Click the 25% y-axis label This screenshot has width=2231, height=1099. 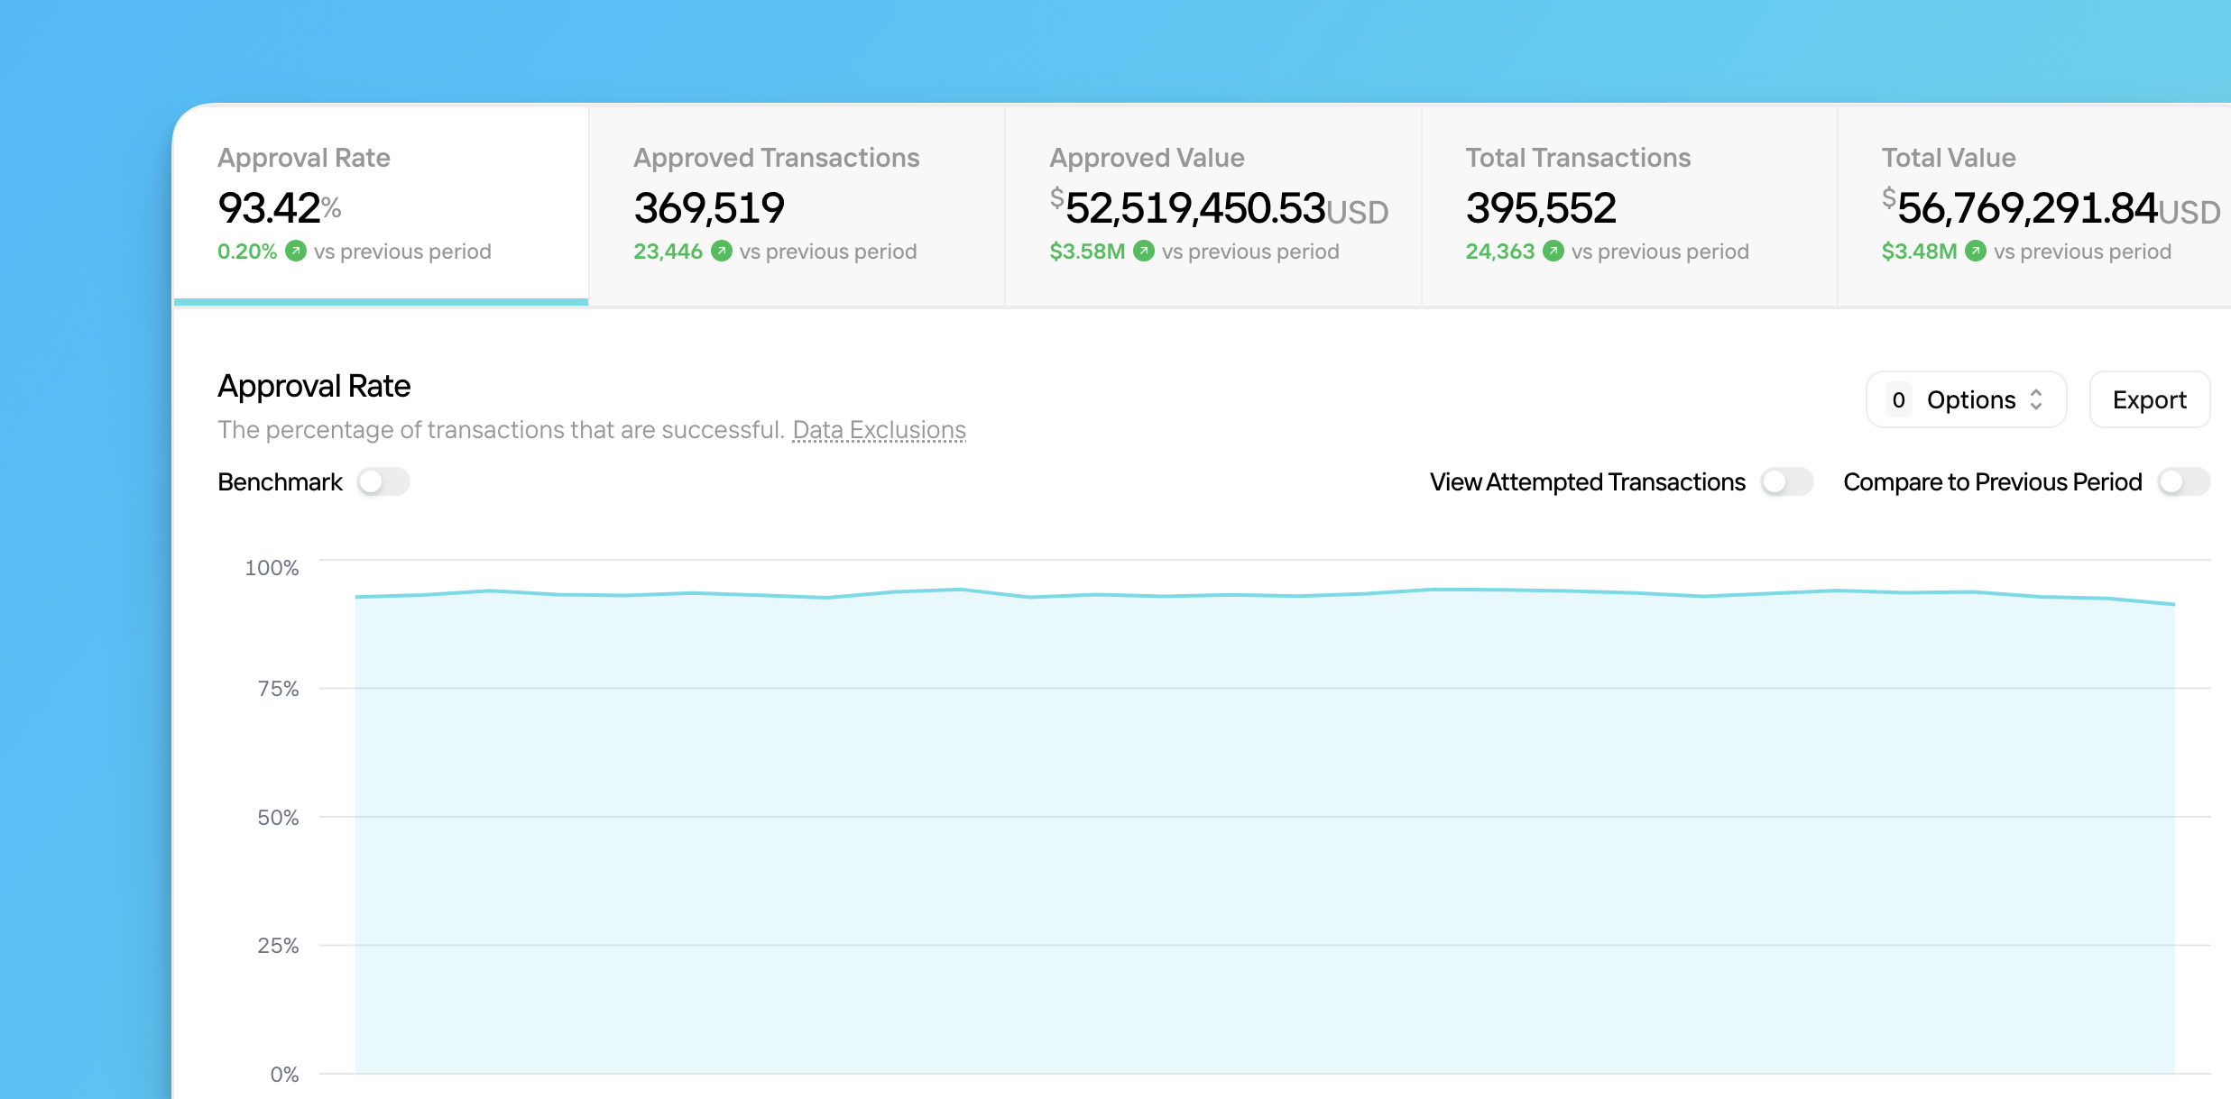pyautogui.click(x=278, y=946)
